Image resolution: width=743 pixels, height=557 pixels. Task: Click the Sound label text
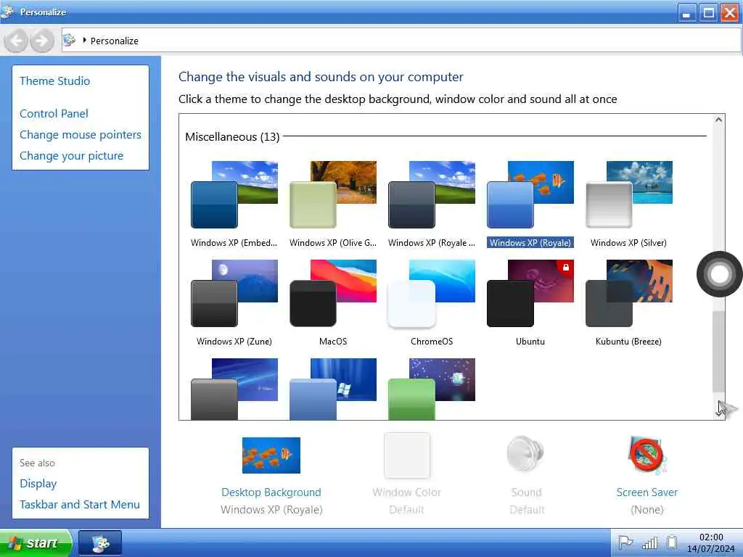pos(527,492)
